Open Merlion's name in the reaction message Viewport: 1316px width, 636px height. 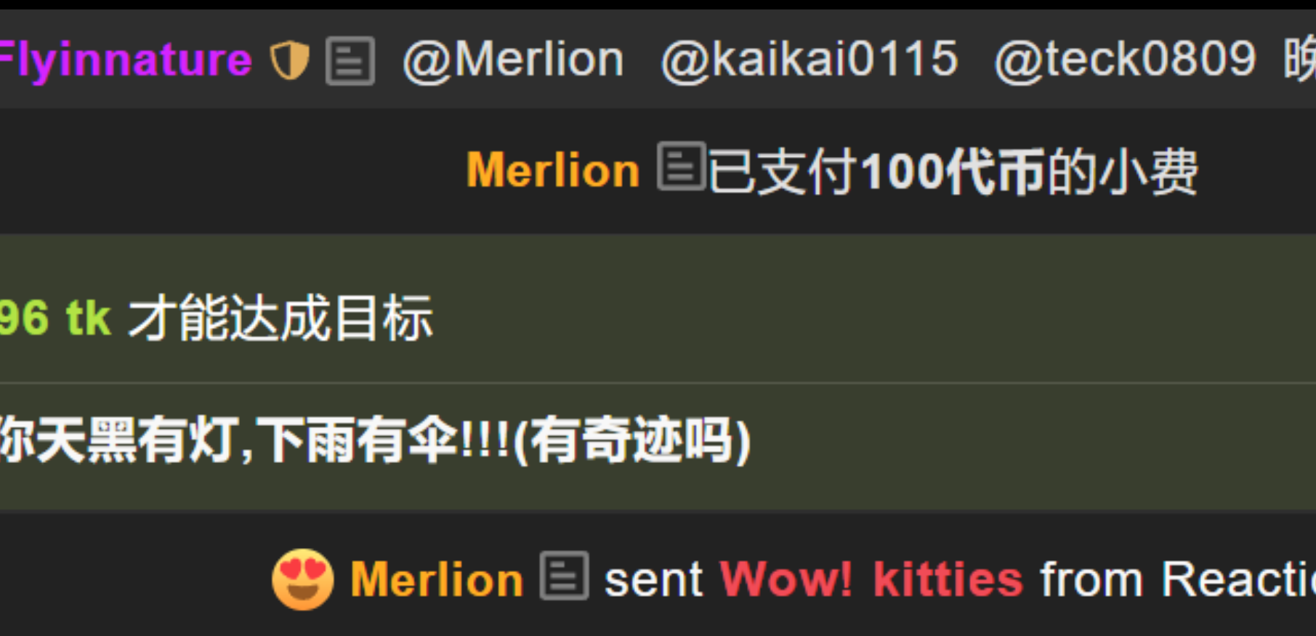coord(437,580)
